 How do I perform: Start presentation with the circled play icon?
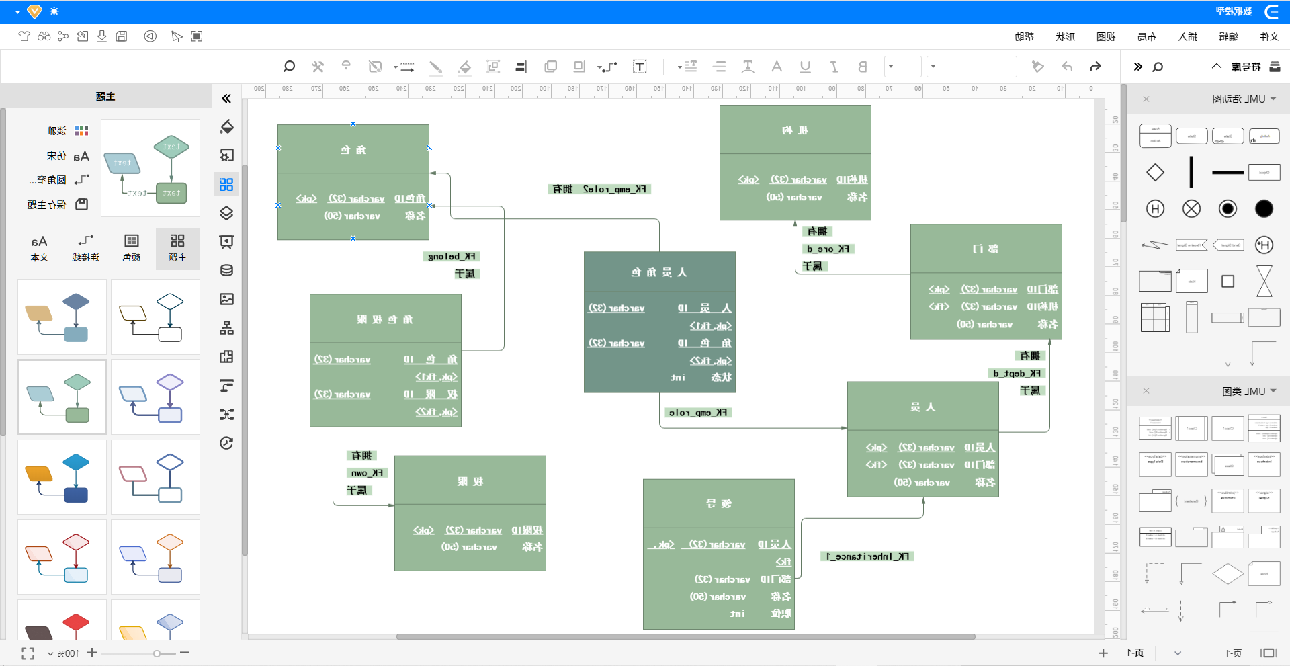coord(150,36)
